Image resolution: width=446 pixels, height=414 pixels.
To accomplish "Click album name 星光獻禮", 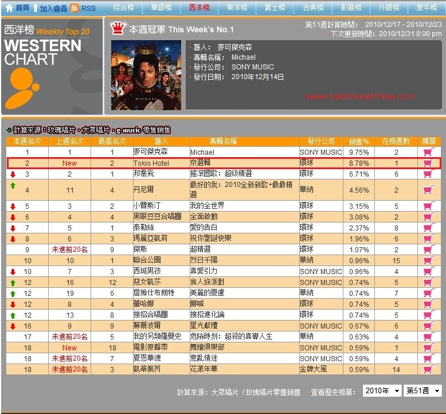I will pyautogui.click(x=204, y=325).
